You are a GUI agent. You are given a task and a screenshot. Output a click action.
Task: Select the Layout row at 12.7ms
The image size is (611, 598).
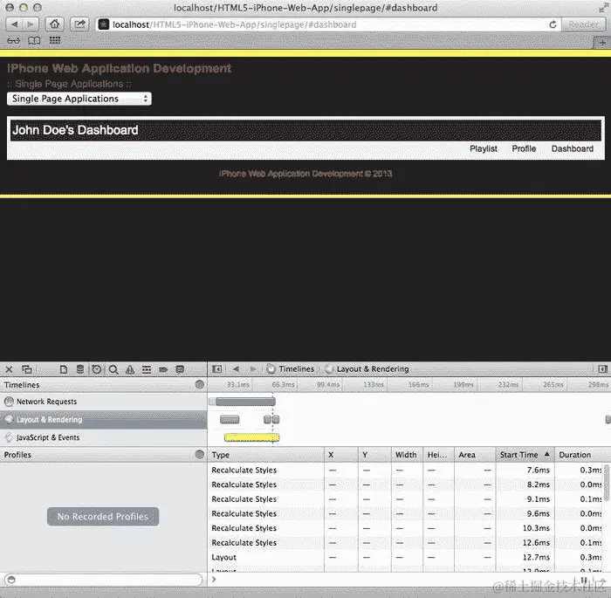click(x=407, y=558)
